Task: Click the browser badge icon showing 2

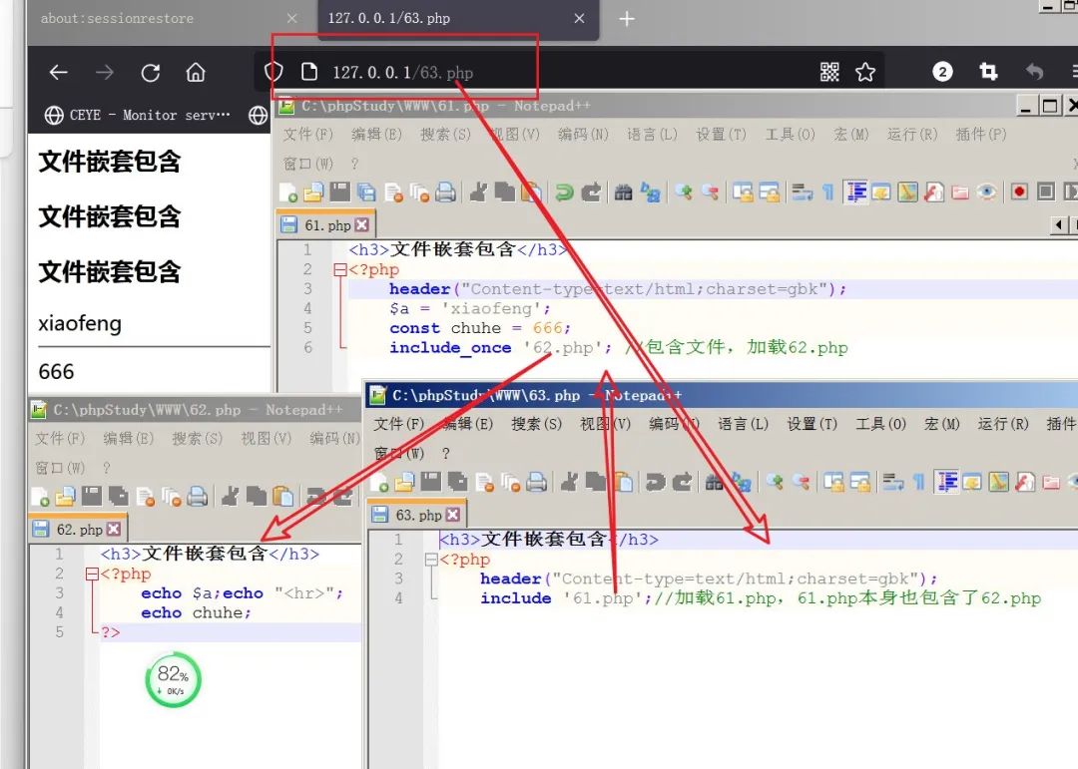Action: (x=942, y=72)
